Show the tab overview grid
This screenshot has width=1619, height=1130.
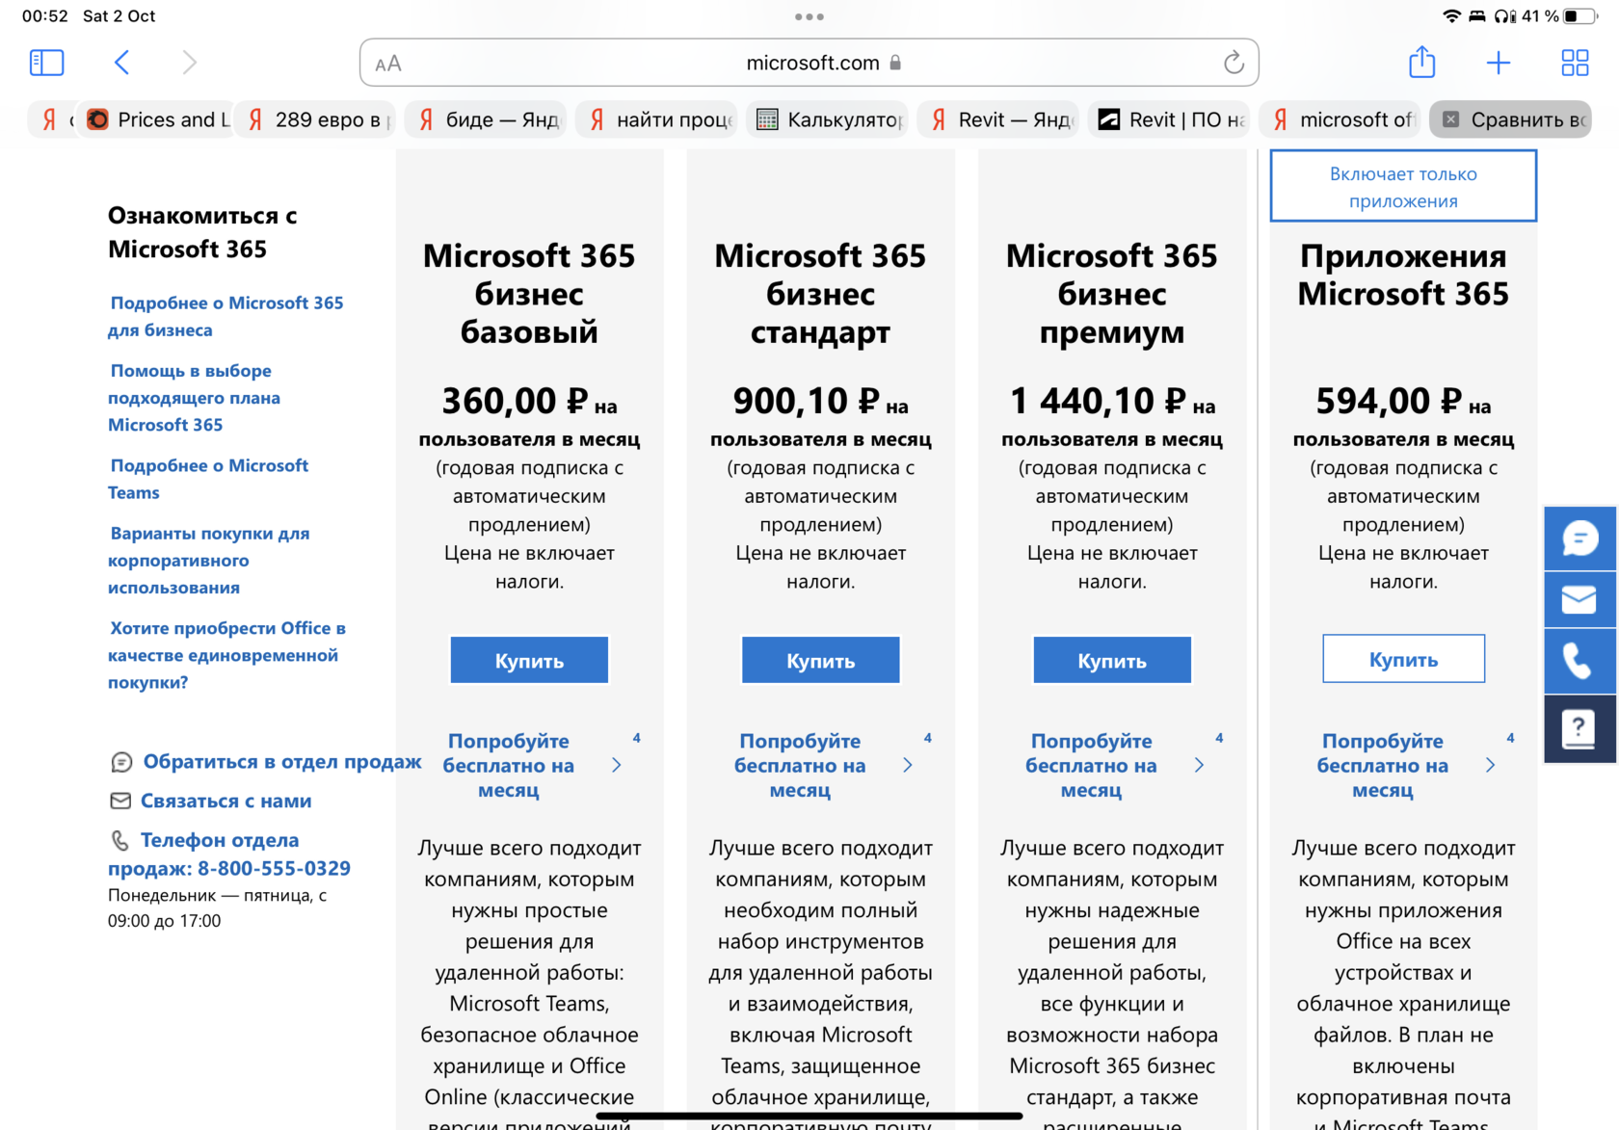(1575, 63)
